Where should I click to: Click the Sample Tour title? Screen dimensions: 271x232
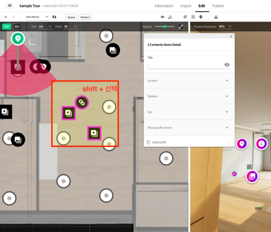(x=30, y=6)
